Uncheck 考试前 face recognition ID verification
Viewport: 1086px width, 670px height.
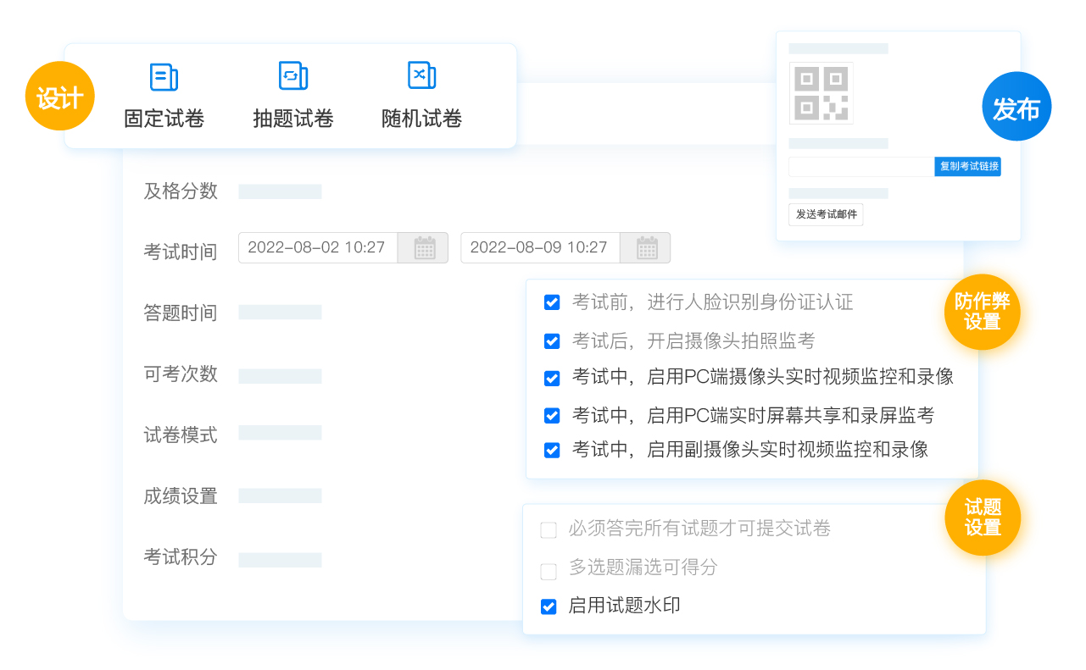point(552,302)
